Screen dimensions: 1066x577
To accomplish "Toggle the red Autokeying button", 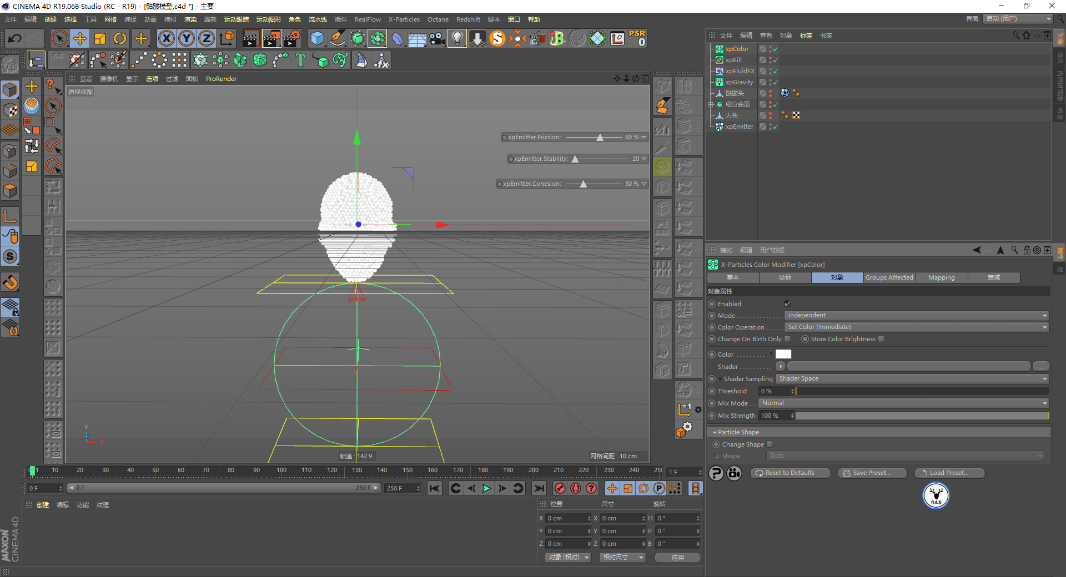I will tap(576, 488).
